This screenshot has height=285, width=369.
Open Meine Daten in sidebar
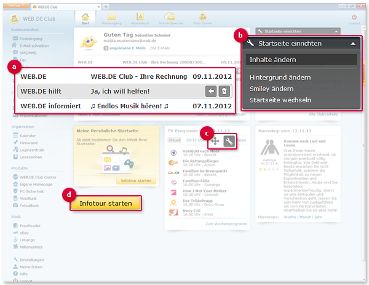[28, 267]
